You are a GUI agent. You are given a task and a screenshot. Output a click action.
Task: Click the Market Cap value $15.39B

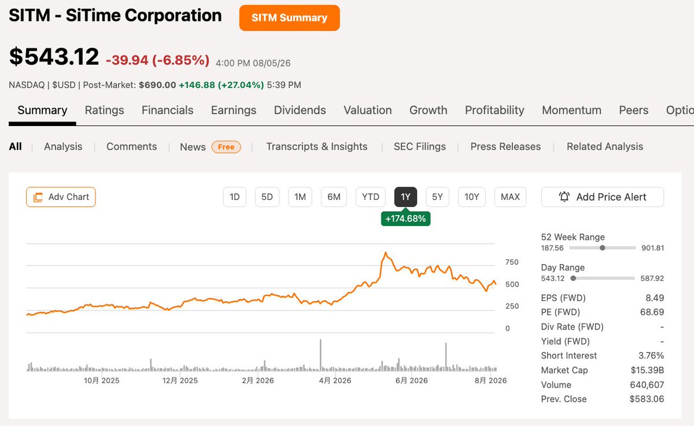coord(647,371)
